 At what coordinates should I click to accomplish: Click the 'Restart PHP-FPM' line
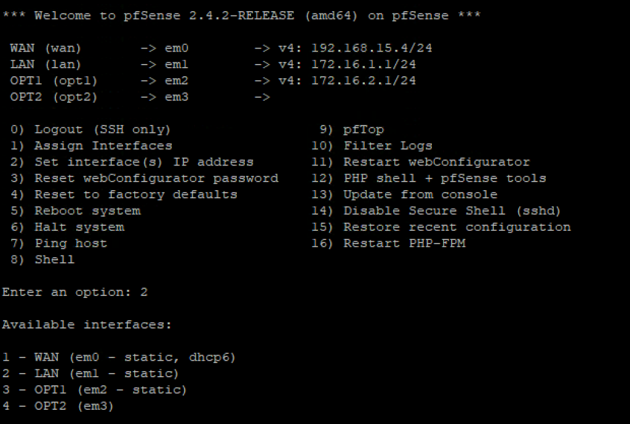pos(388,244)
